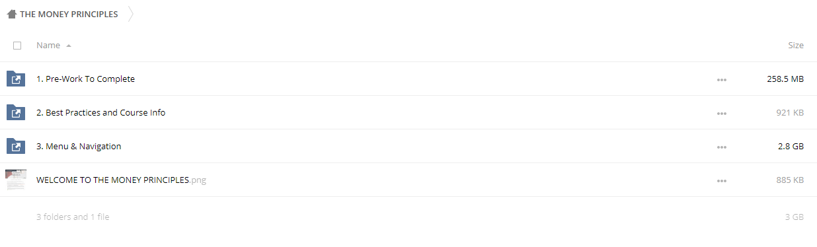Open the 3. Menu & Navigation folder
This screenshot has width=817, height=247.
[79, 147]
